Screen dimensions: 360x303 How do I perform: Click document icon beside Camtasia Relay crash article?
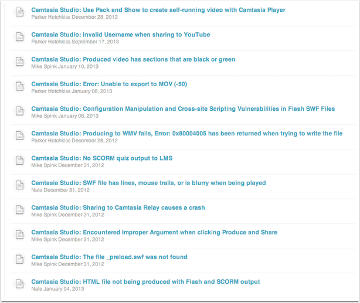pos(19,210)
